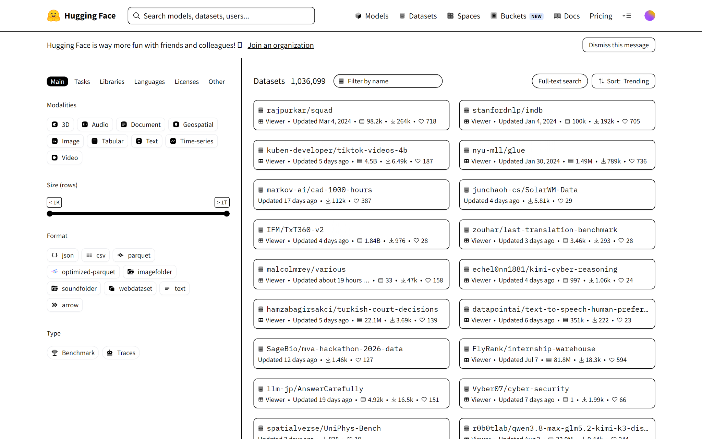Open zouhar/last-translation-benchmark dataset
This screenshot has height=439, width=702.
[557, 235]
